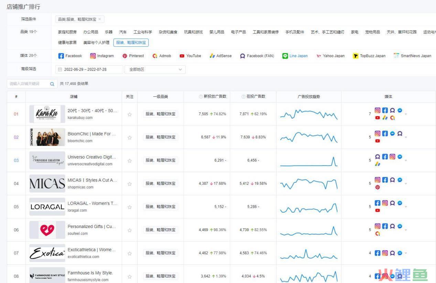This screenshot has height=283, width=436.
Task: Click Facebook icon in universocreativodigital.com row
Action: coord(385,156)
